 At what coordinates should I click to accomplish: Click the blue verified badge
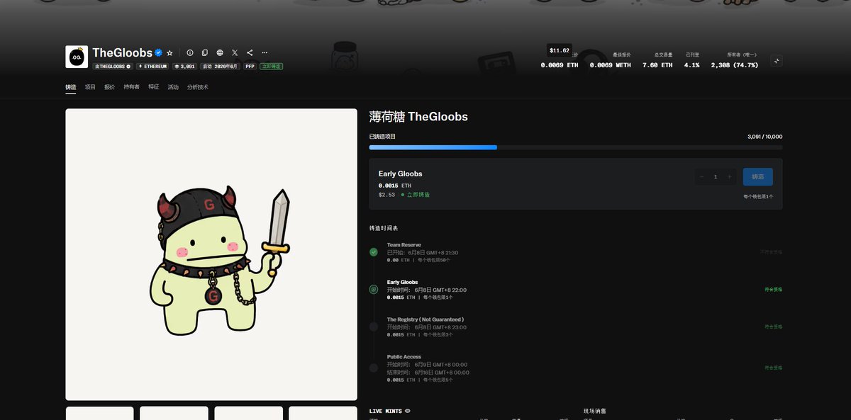pyautogui.click(x=159, y=53)
